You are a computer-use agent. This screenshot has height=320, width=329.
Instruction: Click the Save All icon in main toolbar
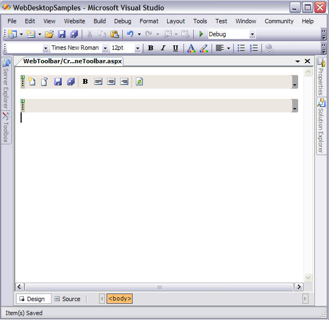[x=74, y=34]
